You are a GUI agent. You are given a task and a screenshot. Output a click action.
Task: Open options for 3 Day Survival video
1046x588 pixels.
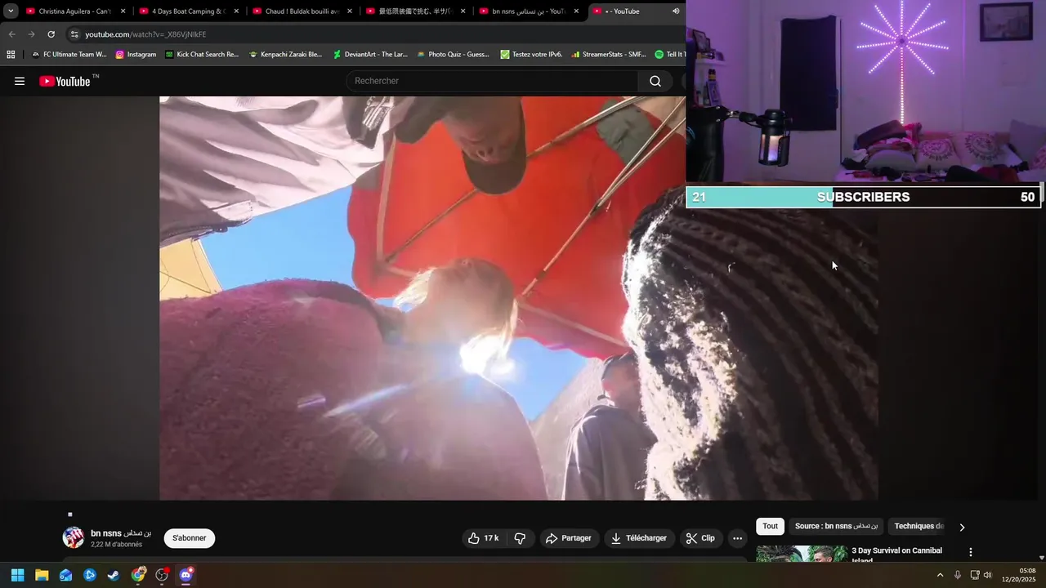point(971,552)
